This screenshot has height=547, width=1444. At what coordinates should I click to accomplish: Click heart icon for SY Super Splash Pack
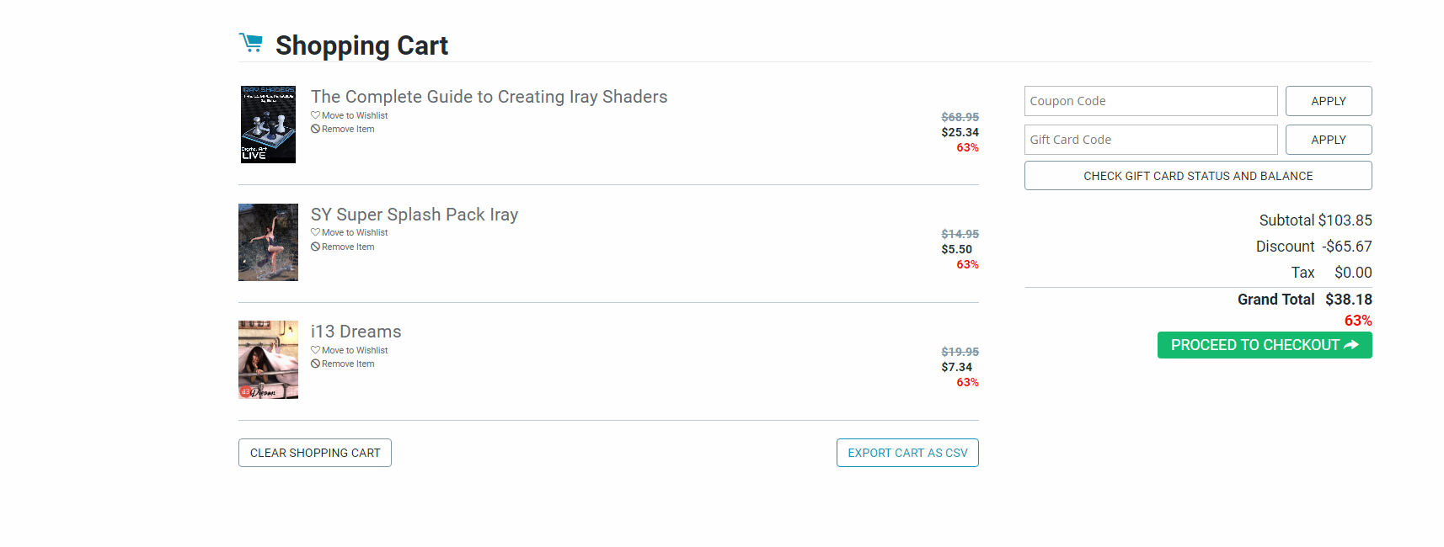pos(315,232)
